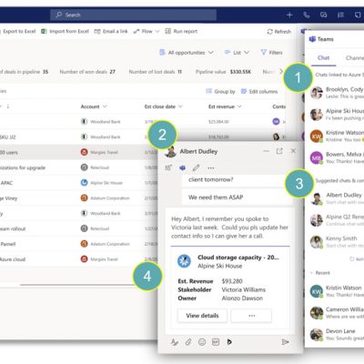The width and height of the screenshot is (364, 364).
Task: Open the Brooklyn, Cody chat
Action: [337, 93]
